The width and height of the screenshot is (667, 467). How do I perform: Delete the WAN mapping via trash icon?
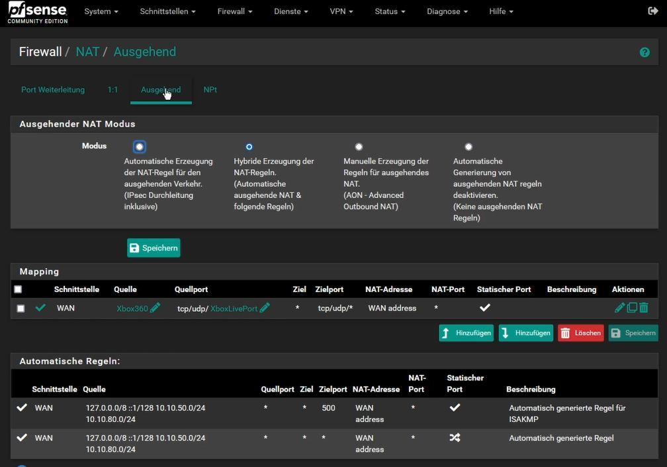(644, 308)
